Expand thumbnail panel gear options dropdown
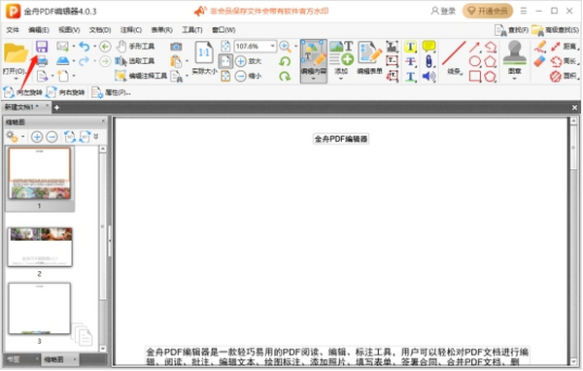 pos(22,137)
